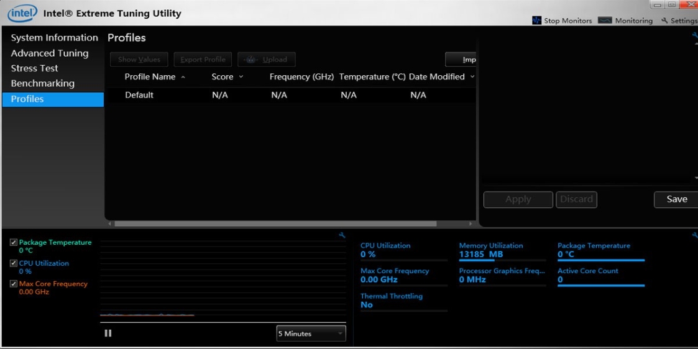Select the Default profile row
This screenshot has width=698, height=349.
(139, 95)
